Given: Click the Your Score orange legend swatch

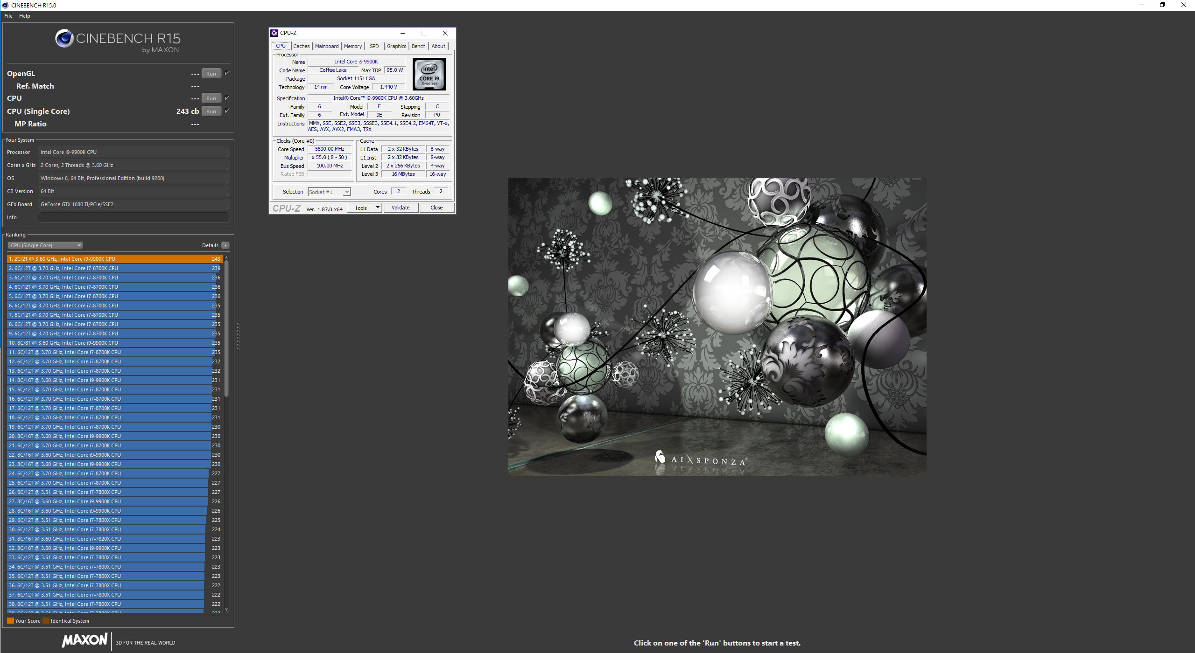Looking at the screenshot, I should click(x=10, y=621).
